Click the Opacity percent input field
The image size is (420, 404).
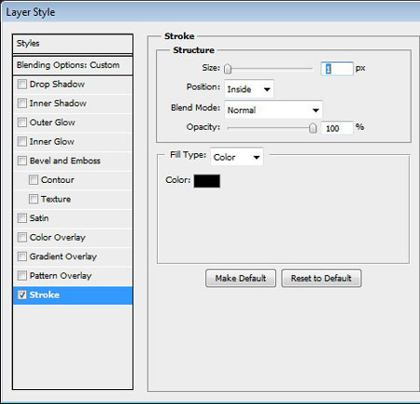coord(338,128)
